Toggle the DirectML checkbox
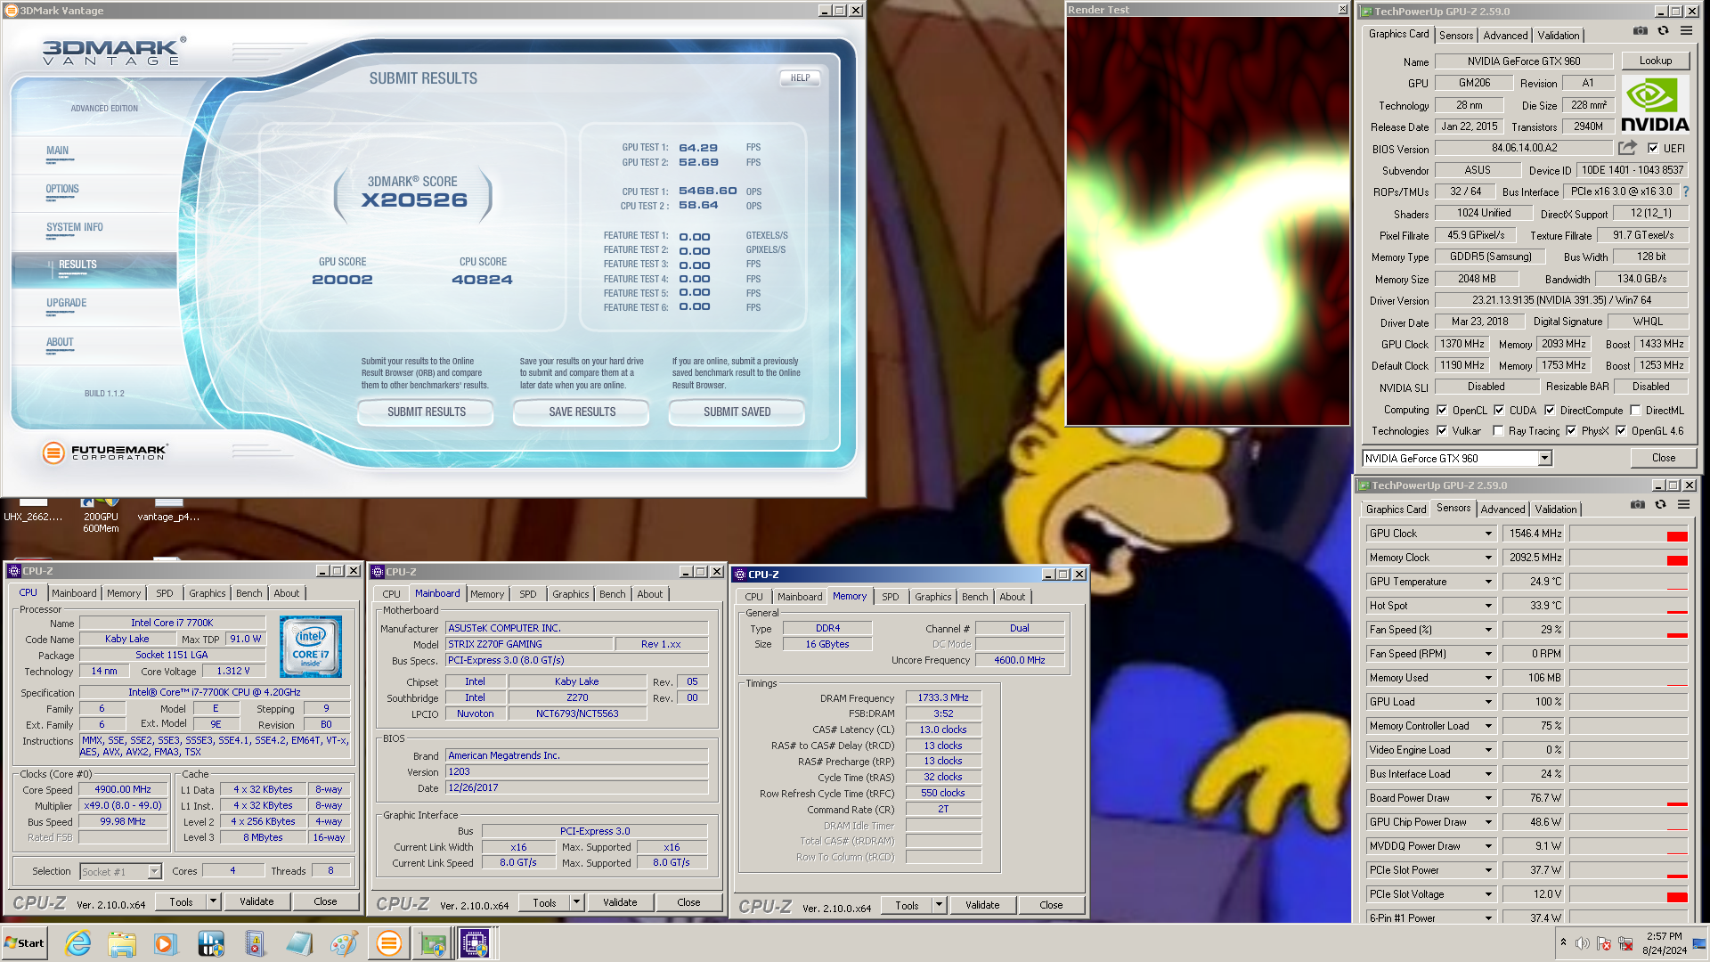Image resolution: width=1710 pixels, height=962 pixels. point(1635,411)
